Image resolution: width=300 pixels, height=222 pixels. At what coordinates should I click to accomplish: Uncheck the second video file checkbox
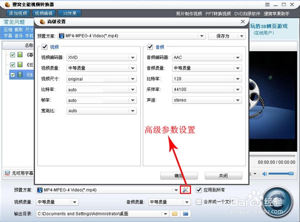coord(12,65)
